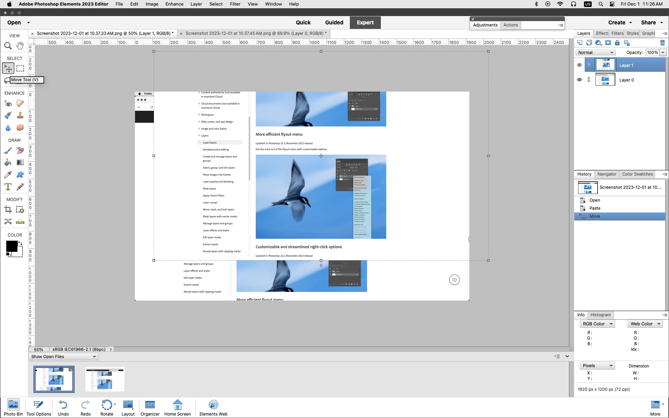This screenshot has width=669, height=418.
Task: Click the Guided mode button
Action: (x=334, y=23)
